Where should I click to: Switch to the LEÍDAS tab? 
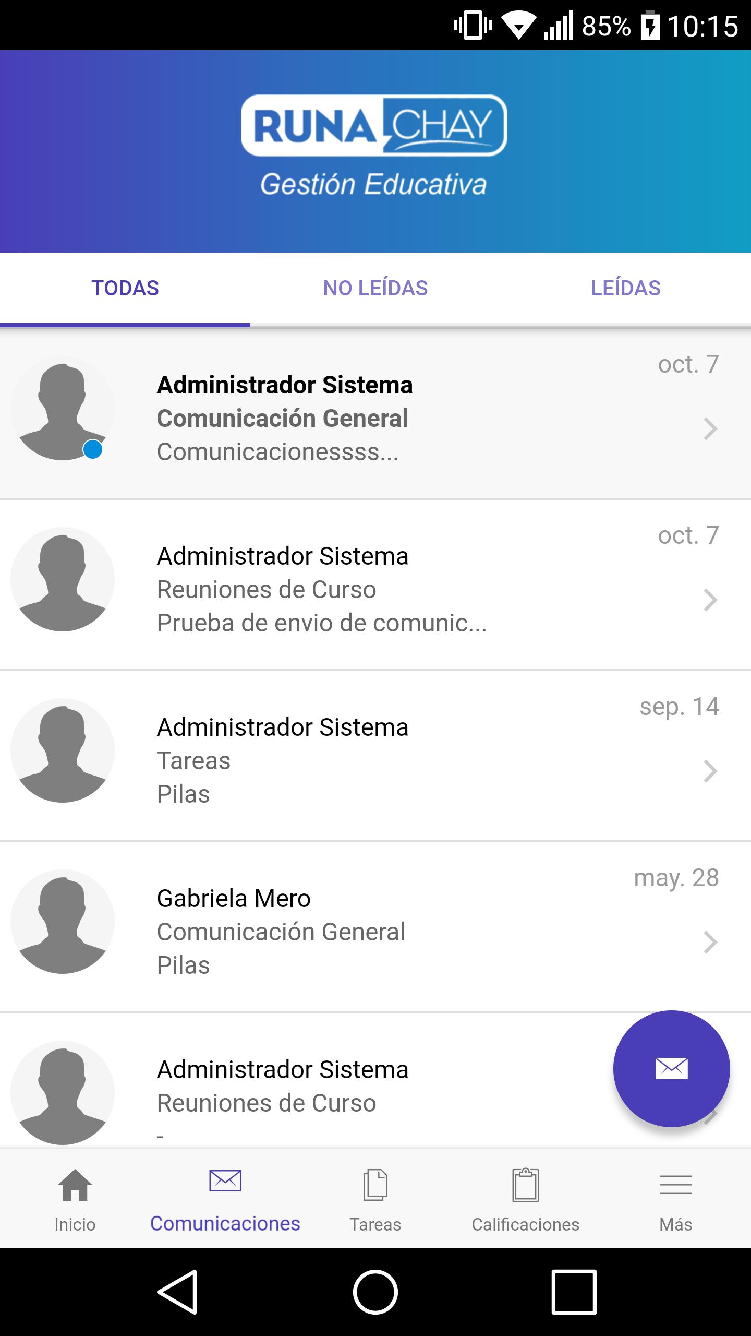pos(625,288)
